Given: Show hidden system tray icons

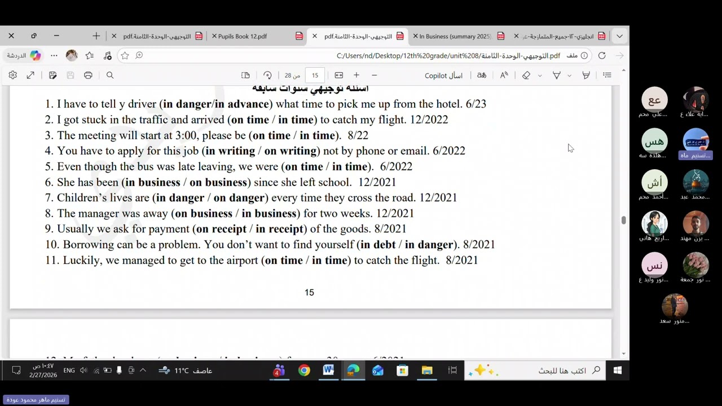Looking at the screenshot, I should tap(143, 370).
